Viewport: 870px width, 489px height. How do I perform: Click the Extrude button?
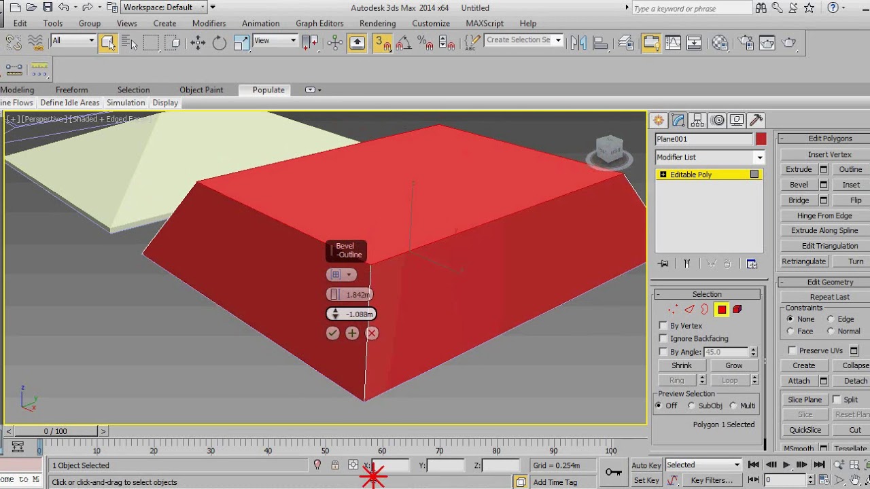(799, 169)
